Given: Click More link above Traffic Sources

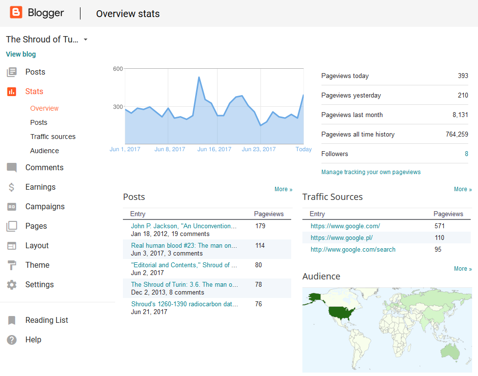Looking at the screenshot, I should point(462,189).
